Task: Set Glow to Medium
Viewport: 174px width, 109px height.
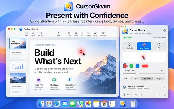Action: pos(147,79)
